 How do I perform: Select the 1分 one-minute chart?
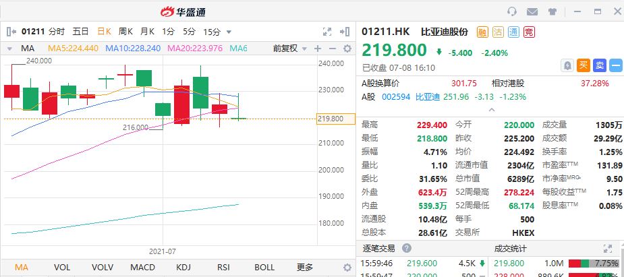(169, 32)
